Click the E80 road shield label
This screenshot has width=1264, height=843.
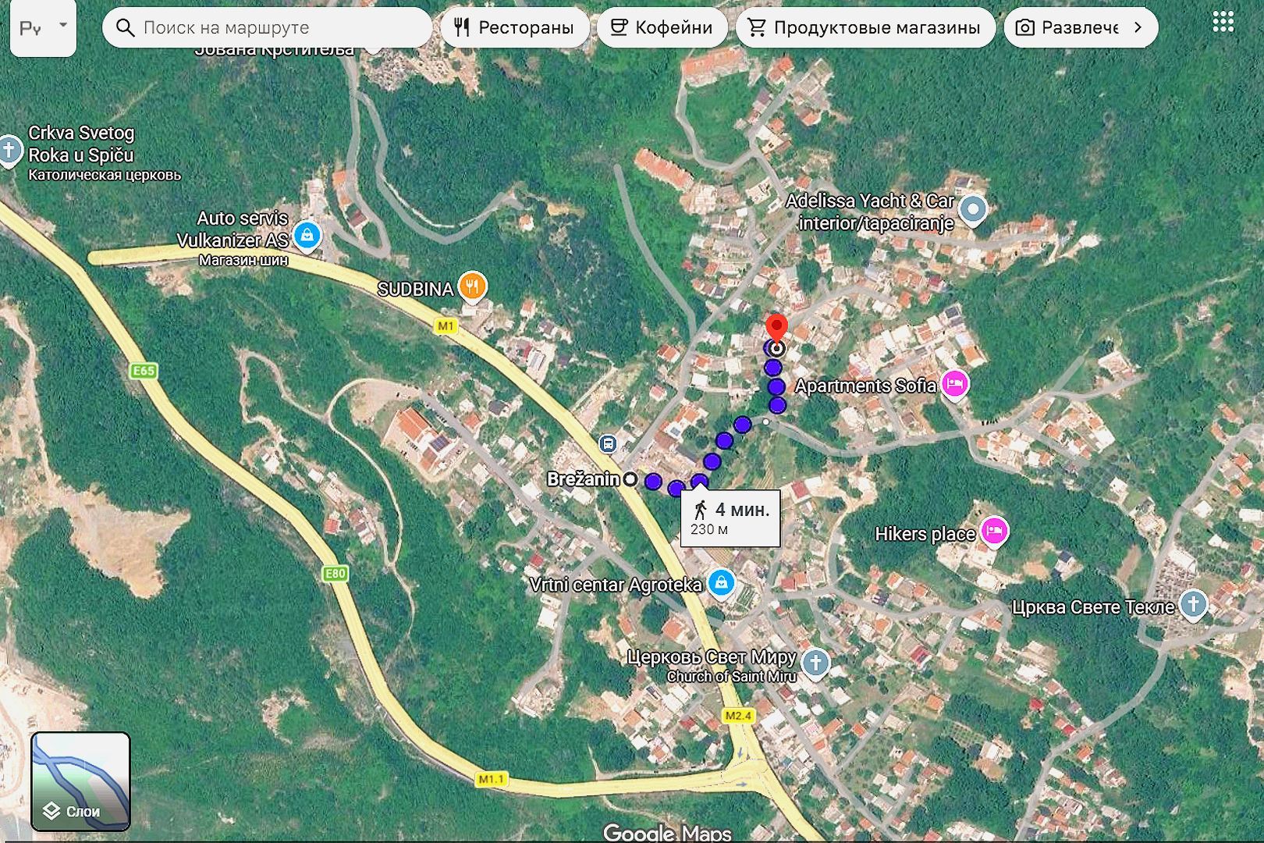point(335,574)
